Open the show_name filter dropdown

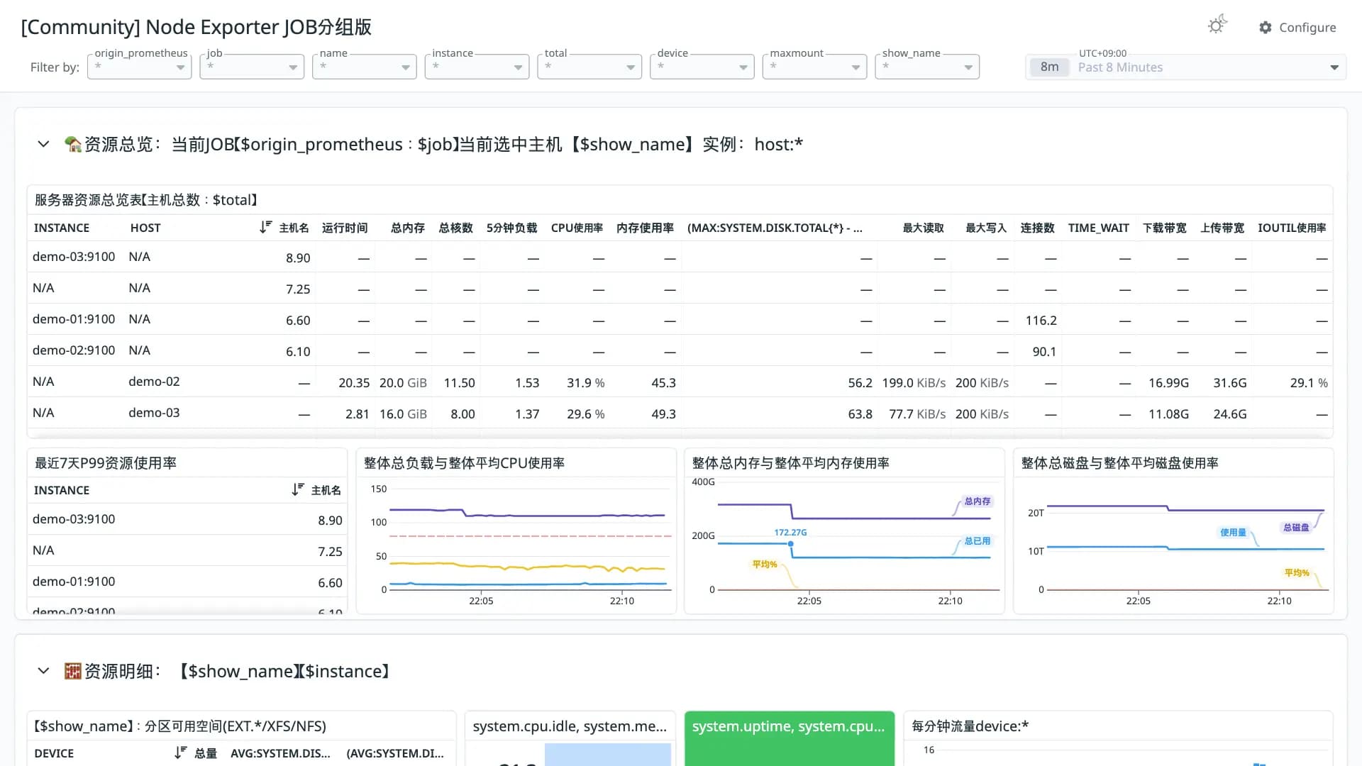pyautogui.click(x=927, y=67)
